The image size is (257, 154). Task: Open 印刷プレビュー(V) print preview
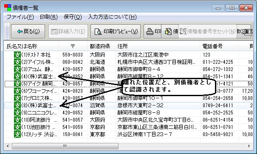click(116, 31)
